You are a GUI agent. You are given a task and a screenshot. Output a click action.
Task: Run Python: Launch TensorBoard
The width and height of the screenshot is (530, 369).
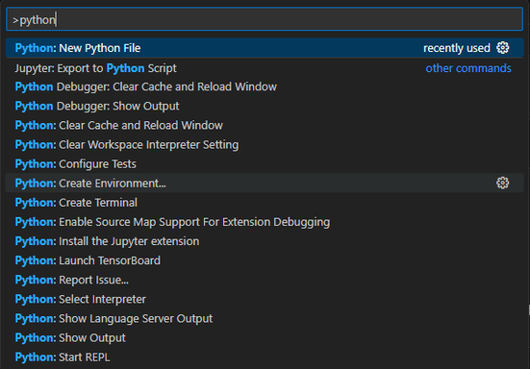click(x=265, y=260)
